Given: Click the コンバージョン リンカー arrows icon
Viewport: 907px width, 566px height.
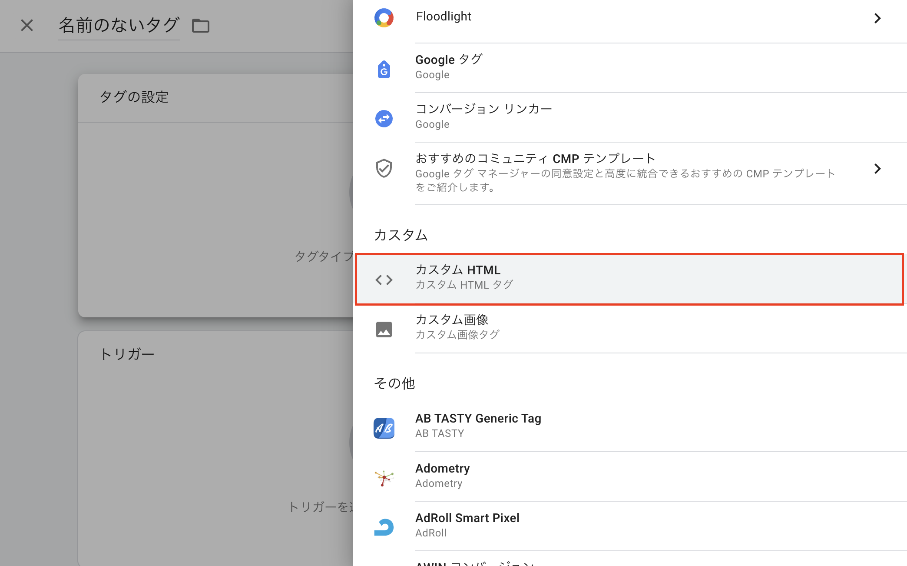Looking at the screenshot, I should click(384, 118).
